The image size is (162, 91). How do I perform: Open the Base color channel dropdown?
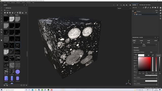pyautogui.click(x=136, y=8)
